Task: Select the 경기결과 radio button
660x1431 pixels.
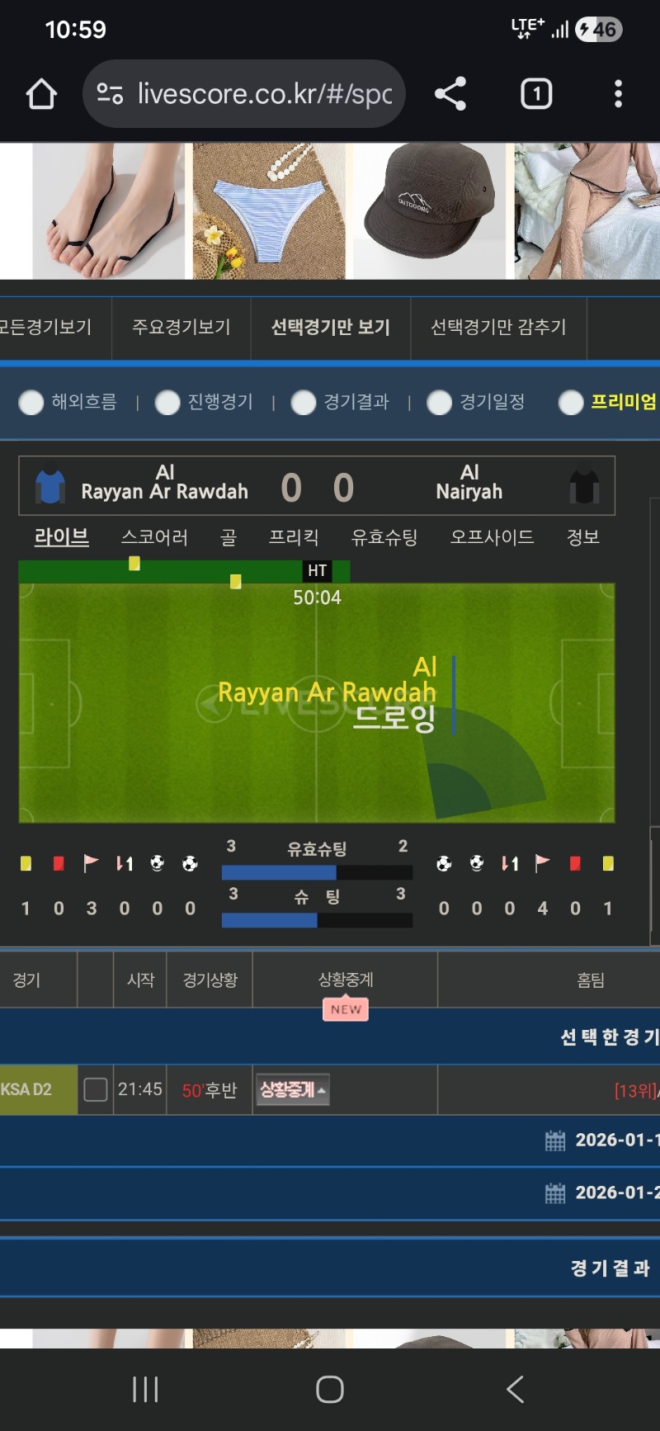Action: tap(304, 402)
